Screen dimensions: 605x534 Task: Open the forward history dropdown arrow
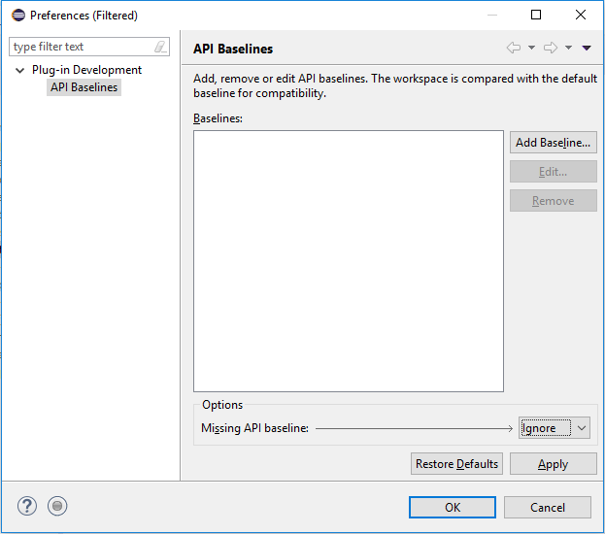point(568,48)
